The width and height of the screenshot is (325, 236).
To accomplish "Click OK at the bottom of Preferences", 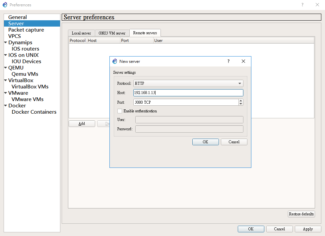I will tap(251, 229).
